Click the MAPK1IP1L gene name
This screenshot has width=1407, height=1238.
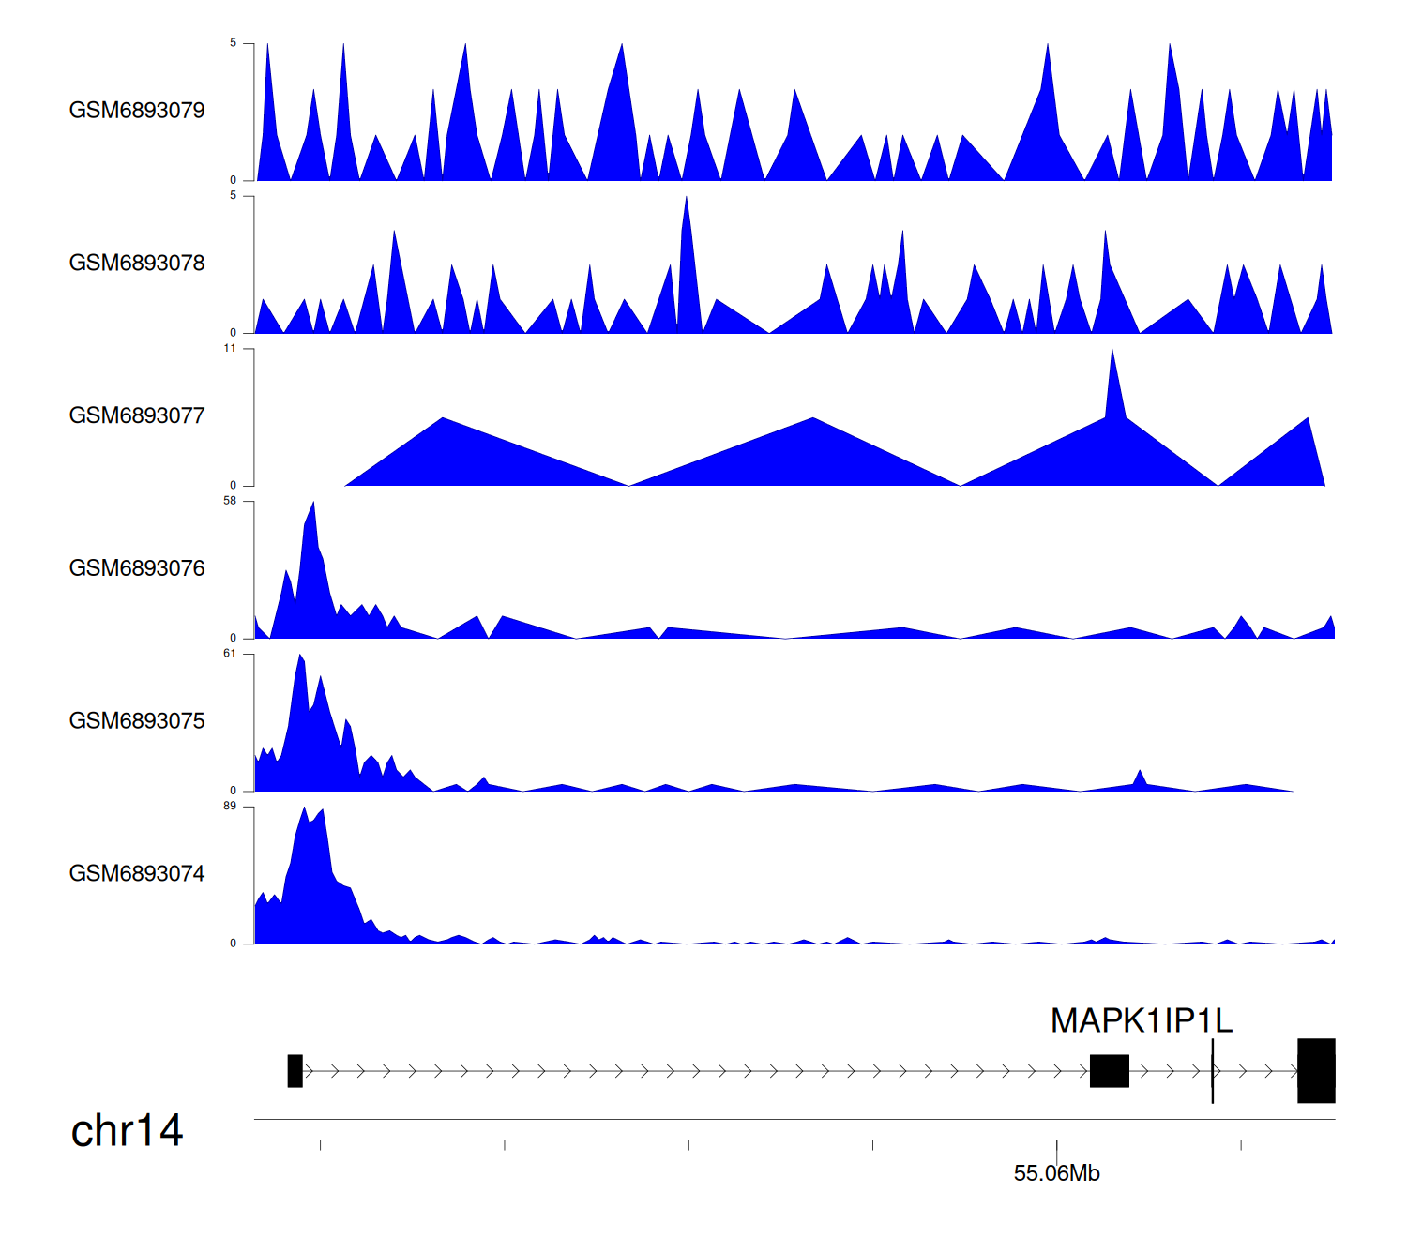pyautogui.click(x=1141, y=1020)
